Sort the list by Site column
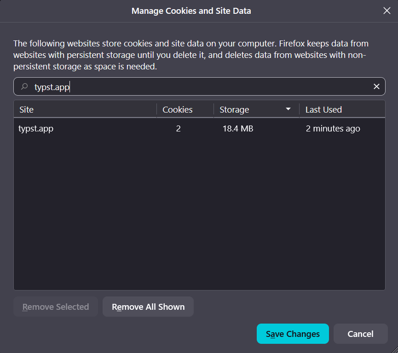This screenshot has height=353, width=398. (85, 109)
